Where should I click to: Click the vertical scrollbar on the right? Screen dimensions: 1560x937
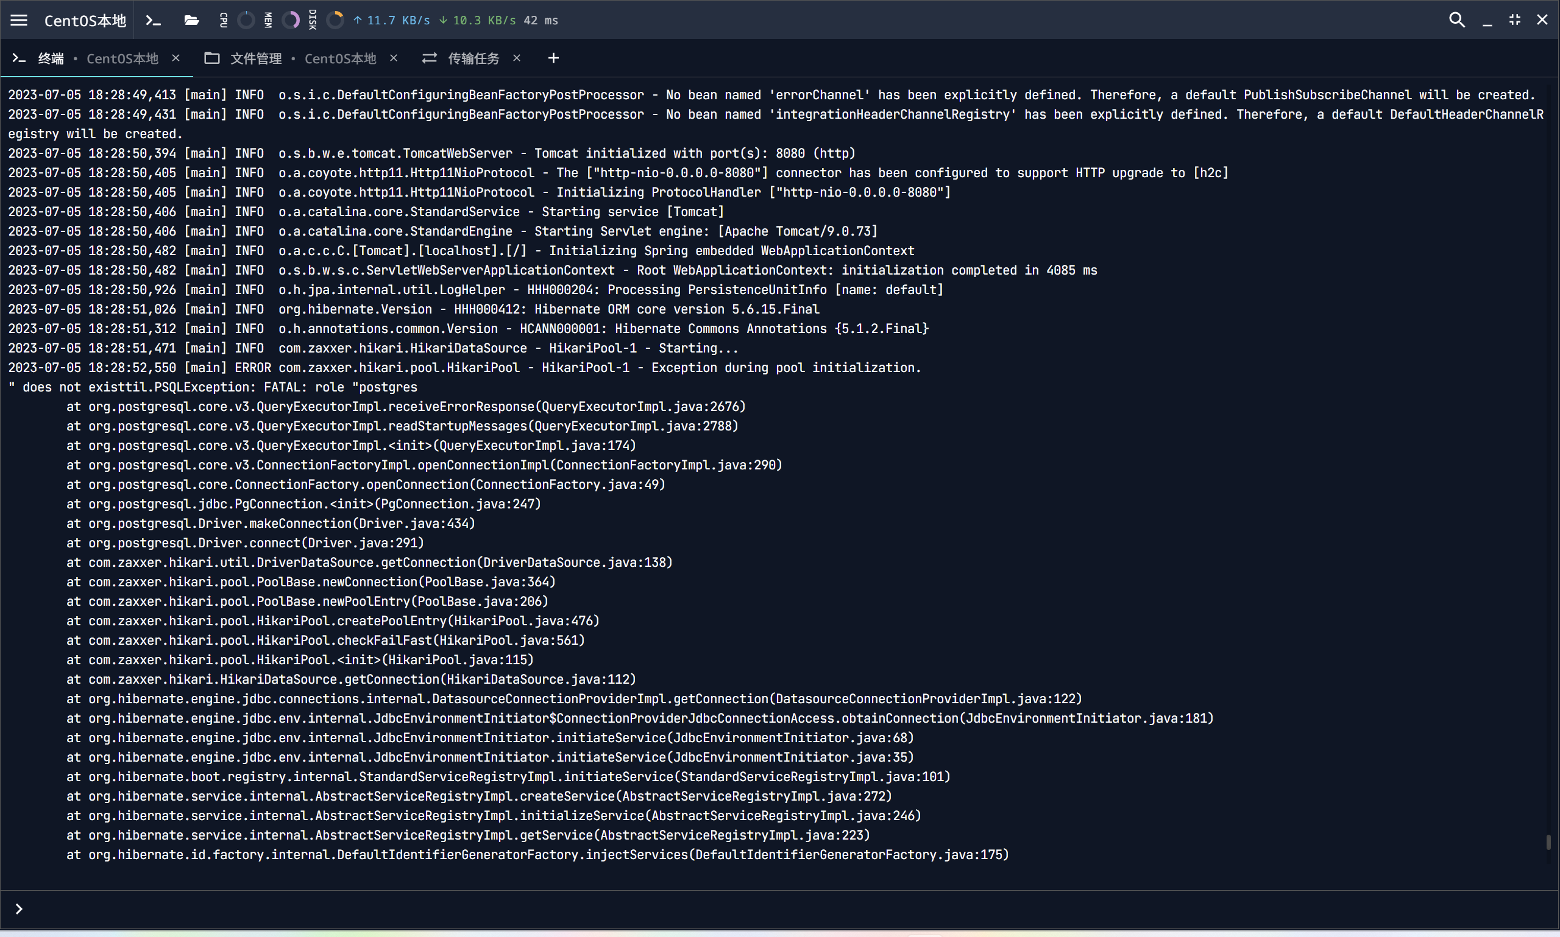point(1549,842)
